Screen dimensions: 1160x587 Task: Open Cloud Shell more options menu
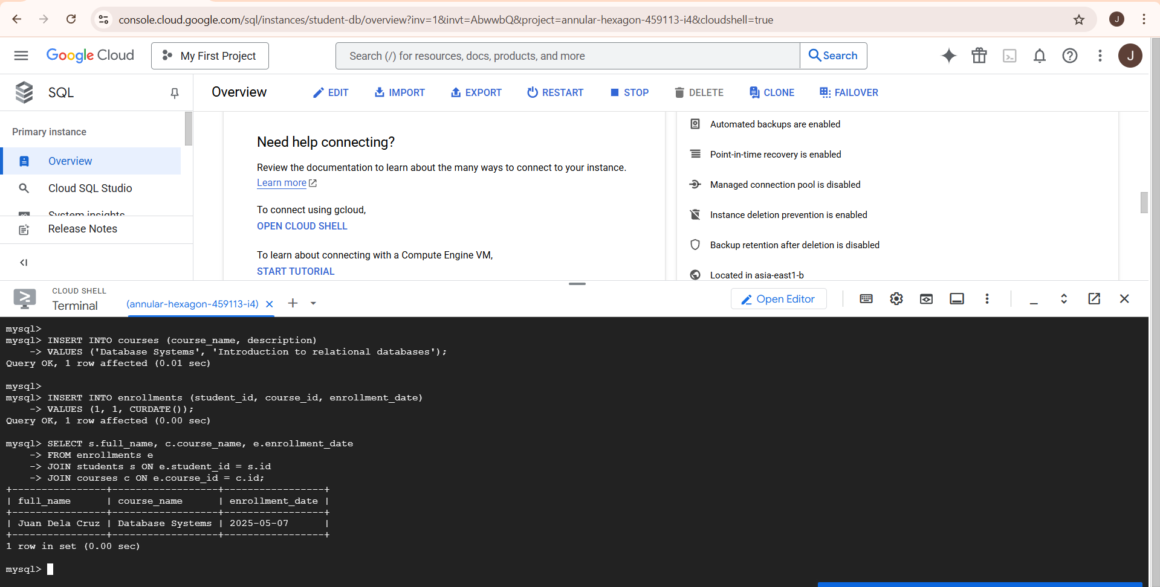(987, 299)
